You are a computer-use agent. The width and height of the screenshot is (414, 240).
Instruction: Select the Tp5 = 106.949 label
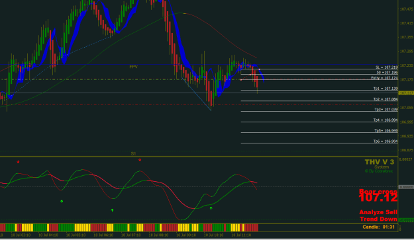coord(386,131)
